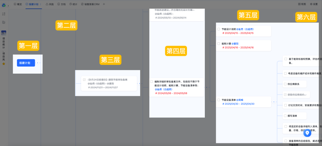Screen dimensions: 322x146
Task: Open 报建计划 tab's three-dot menu
Action: click(x=41, y=4)
